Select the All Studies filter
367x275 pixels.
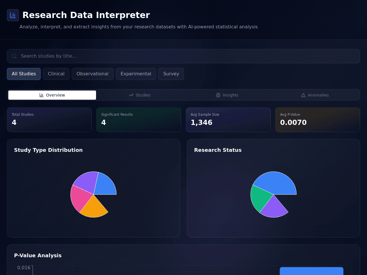click(24, 74)
